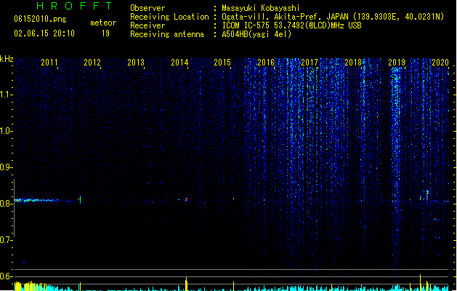Click the meteor label

point(103,23)
